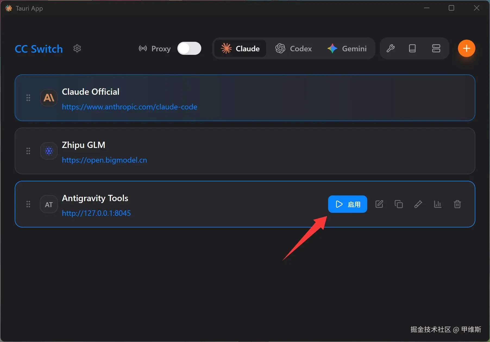Image resolution: width=490 pixels, height=342 pixels.
Task: Switch to the Claude tab
Action: [x=240, y=49]
